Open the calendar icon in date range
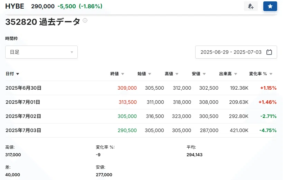283x180 pixels. (269, 52)
